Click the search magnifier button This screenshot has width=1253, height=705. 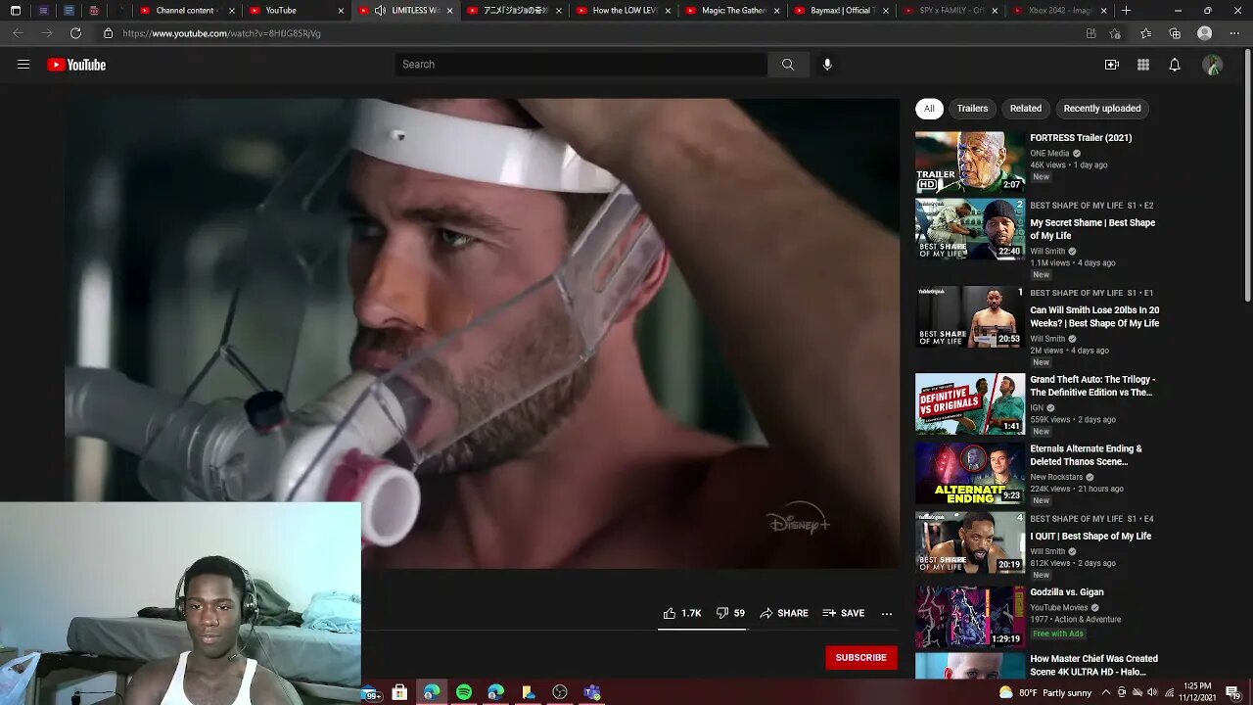tap(788, 65)
